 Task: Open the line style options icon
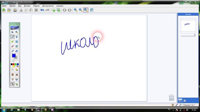(12, 70)
